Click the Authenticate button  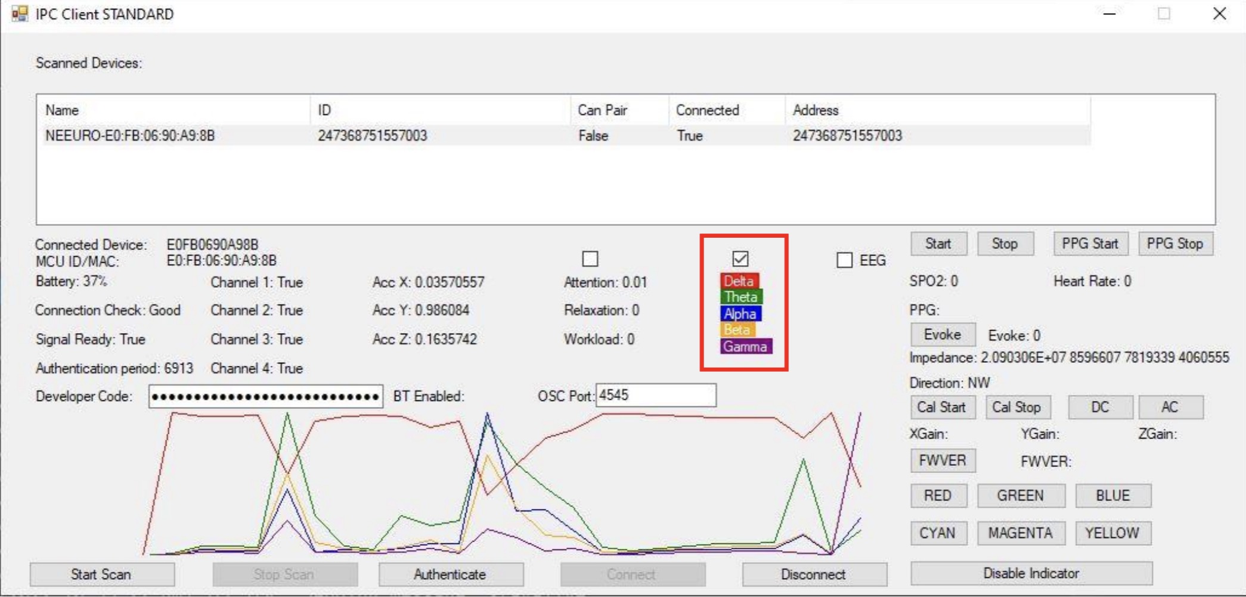[450, 575]
